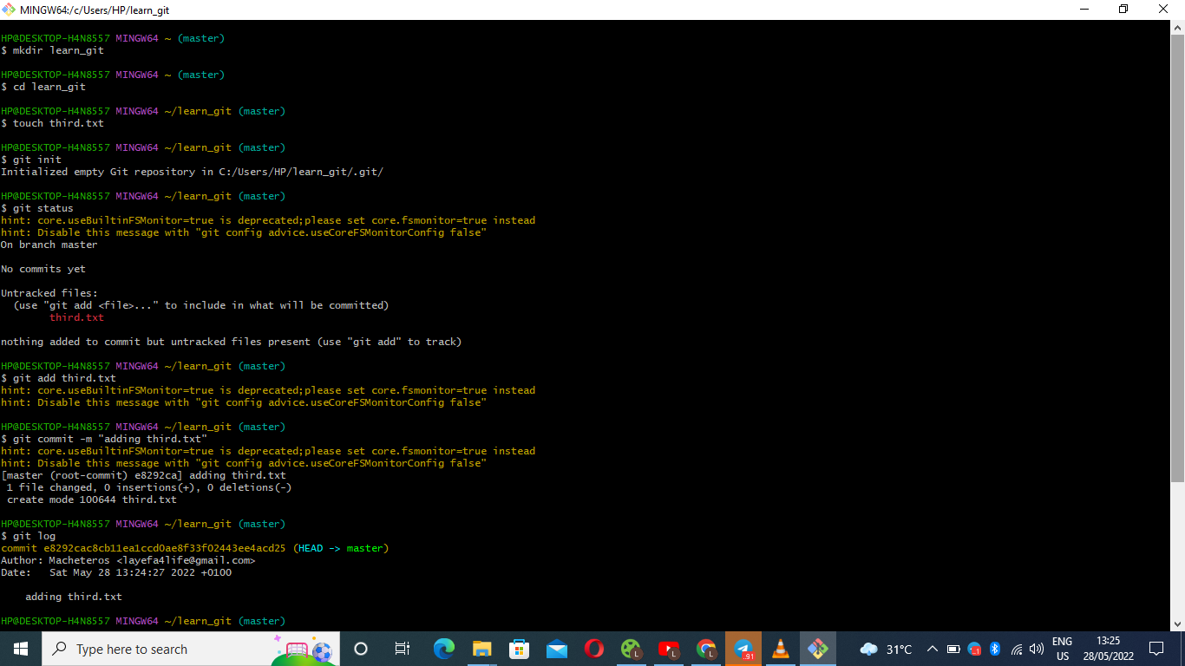
Task: Select the active Git Bash taskbar icon
Action: coord(817,649)
